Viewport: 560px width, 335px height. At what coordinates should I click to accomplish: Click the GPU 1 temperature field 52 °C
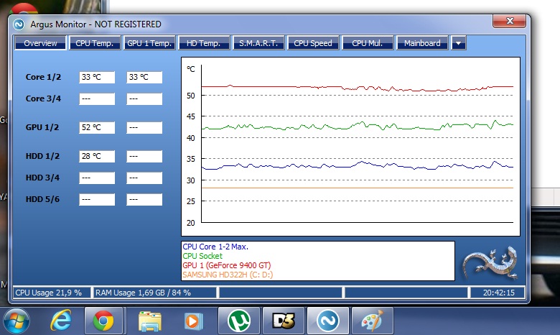[x=97, y=127]
